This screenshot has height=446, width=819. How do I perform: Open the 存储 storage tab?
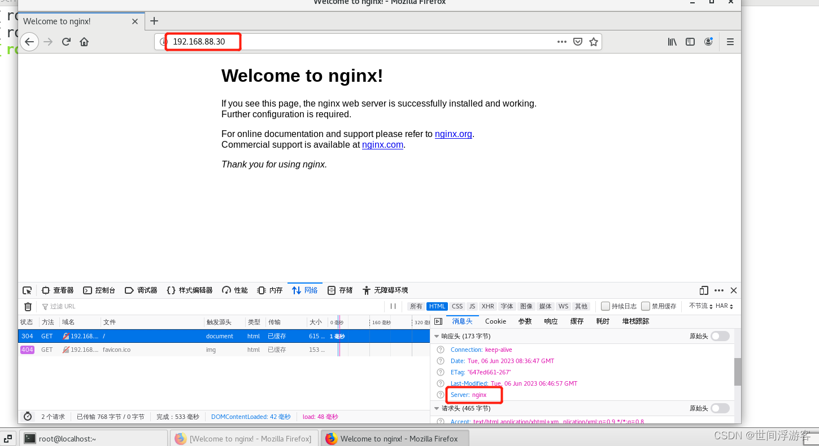(341, 290)
